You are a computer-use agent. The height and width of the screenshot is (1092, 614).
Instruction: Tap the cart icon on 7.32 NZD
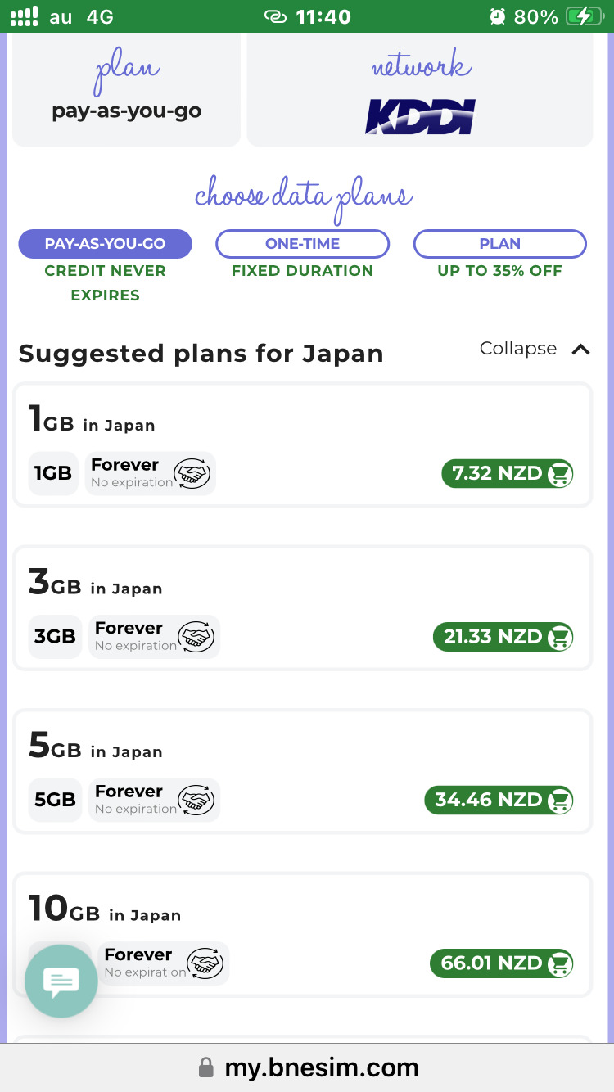(x=560, y=474)
